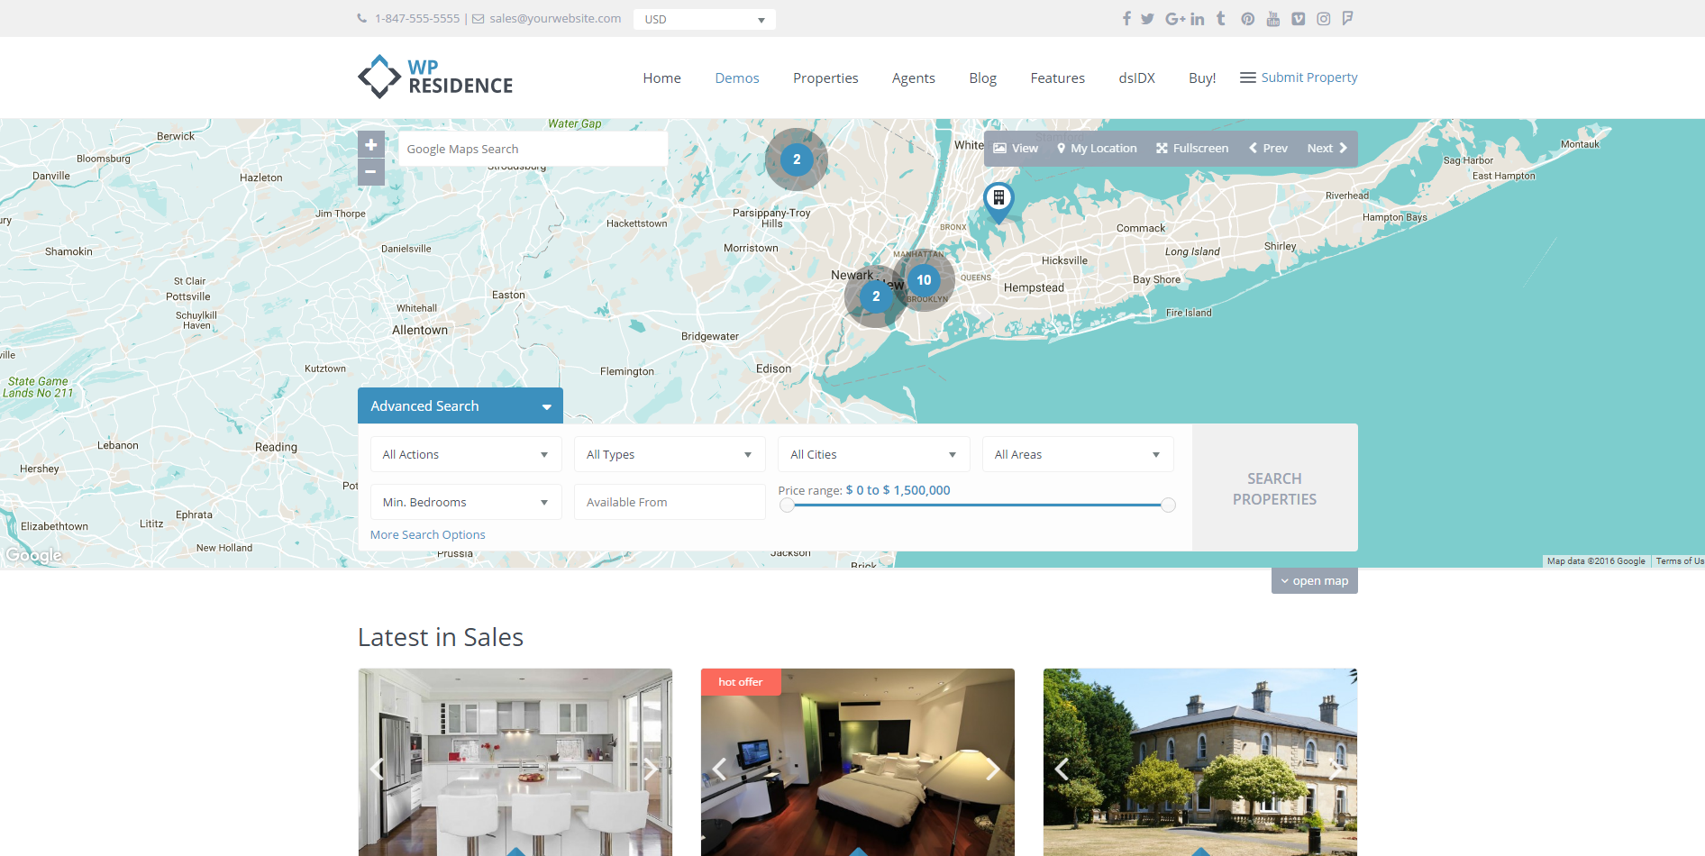Click the More Search Options link

click(x=427, y=534)
